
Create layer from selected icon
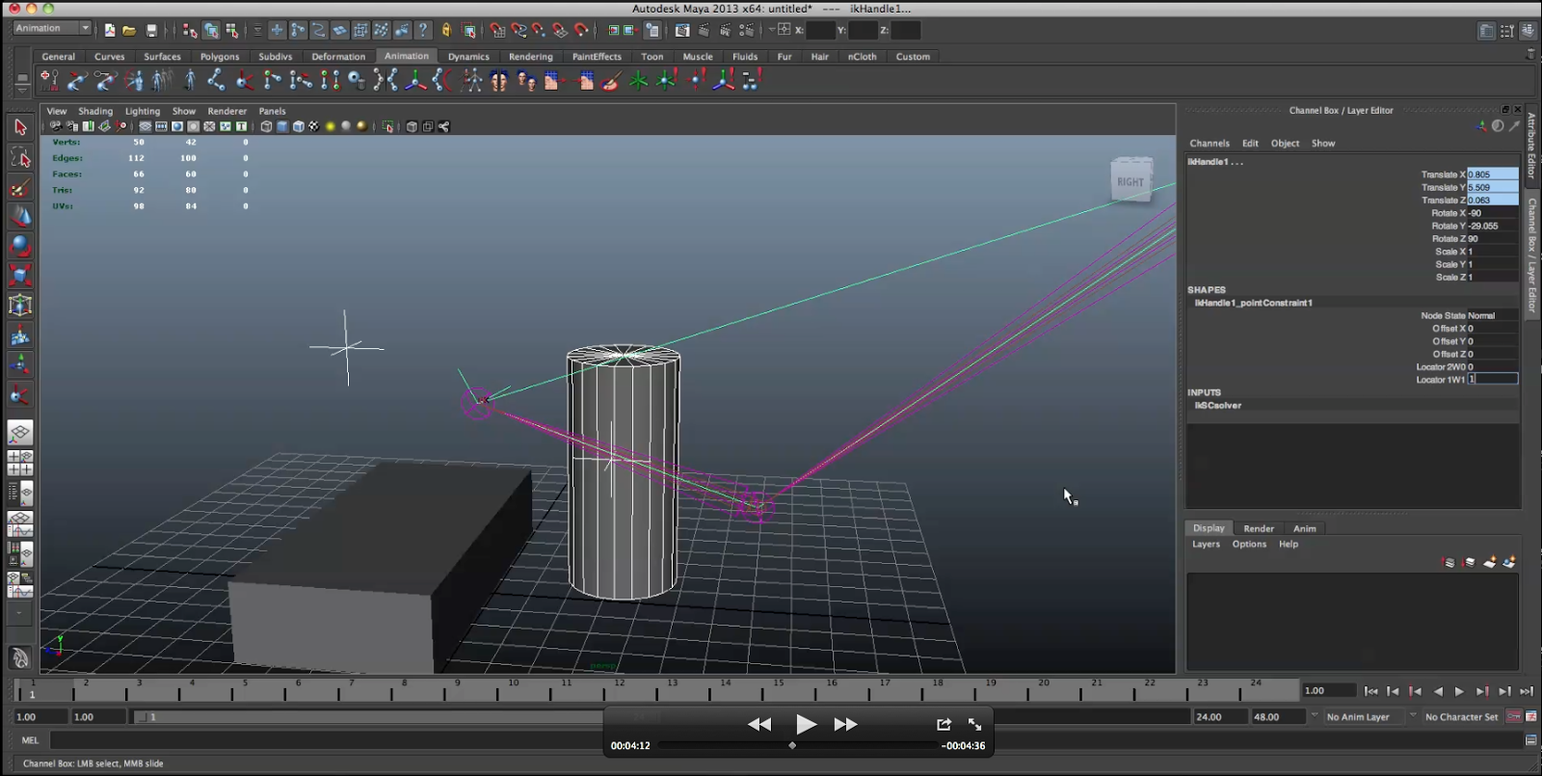click(x=1509, y=562)
